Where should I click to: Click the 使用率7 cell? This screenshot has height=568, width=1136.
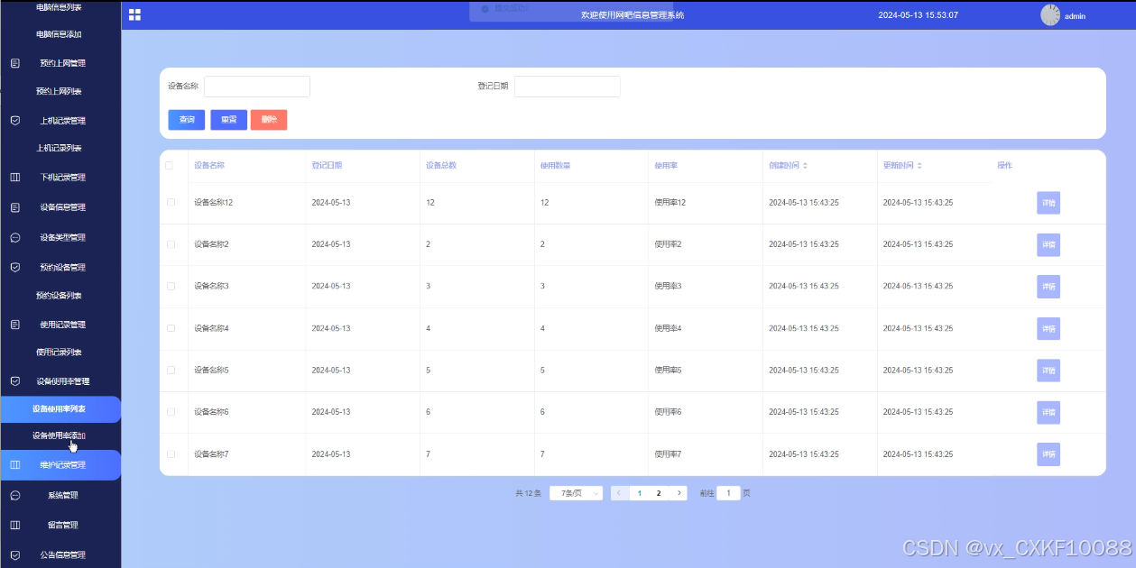[668, 454]
